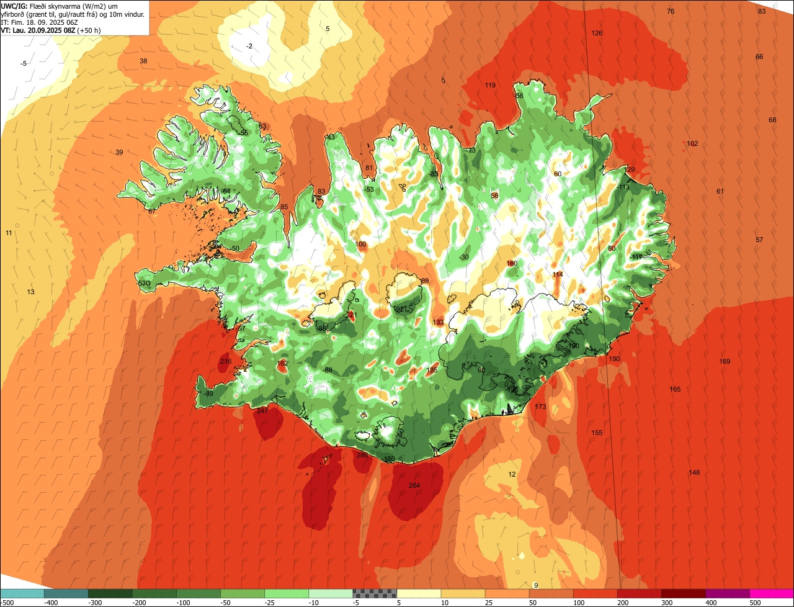Screen dimensions: 794x607
Task: Click the value '68' on the right edge
Action: 772,120
